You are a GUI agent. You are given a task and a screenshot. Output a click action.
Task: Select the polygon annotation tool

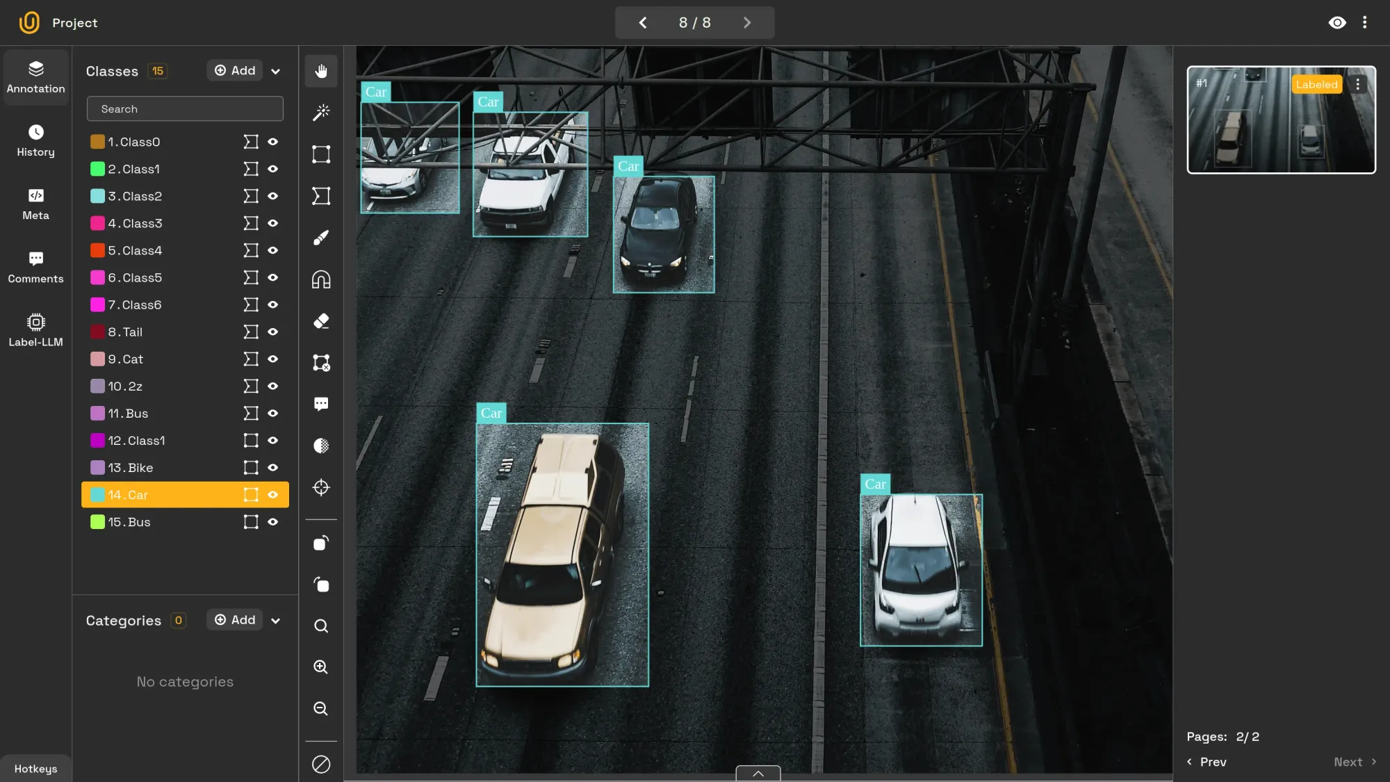(x=321, y=195)
